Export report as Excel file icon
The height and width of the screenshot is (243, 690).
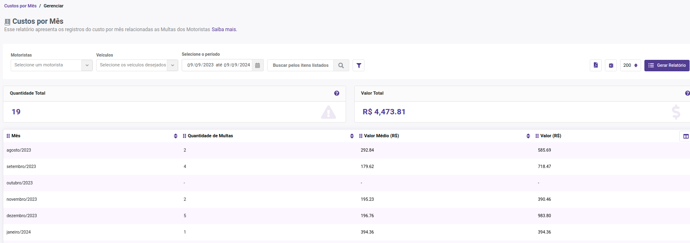coord(611,65)
